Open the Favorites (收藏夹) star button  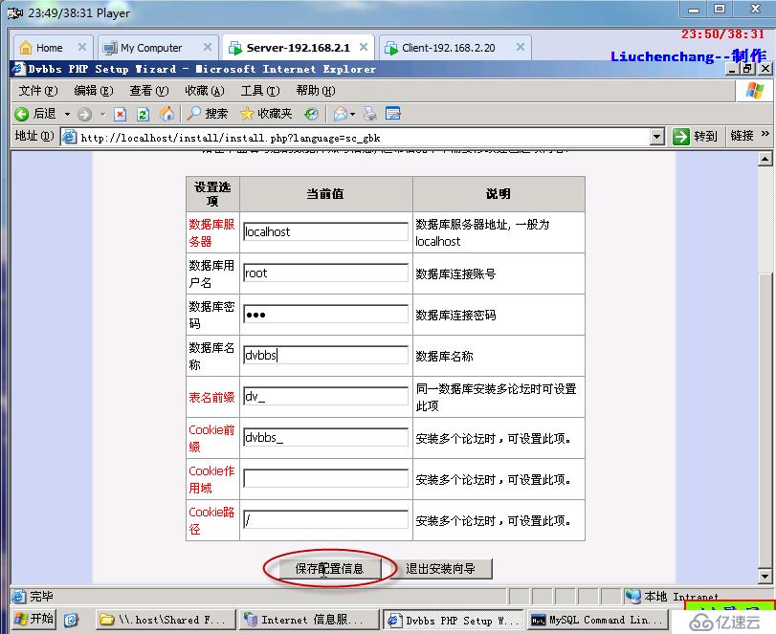[x=266, y=114]
